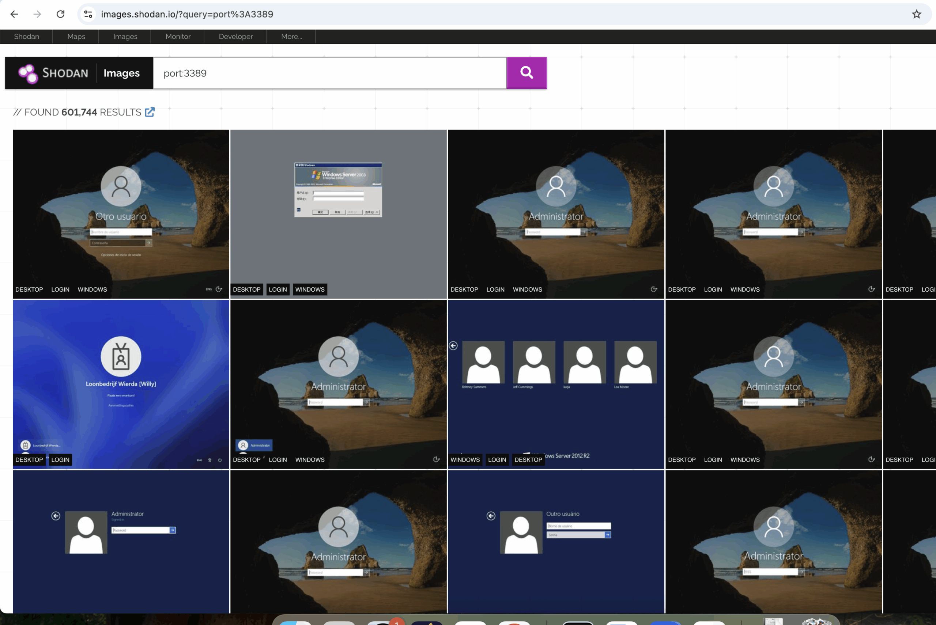Bookmark this page with star icon

tap(917, 14)
